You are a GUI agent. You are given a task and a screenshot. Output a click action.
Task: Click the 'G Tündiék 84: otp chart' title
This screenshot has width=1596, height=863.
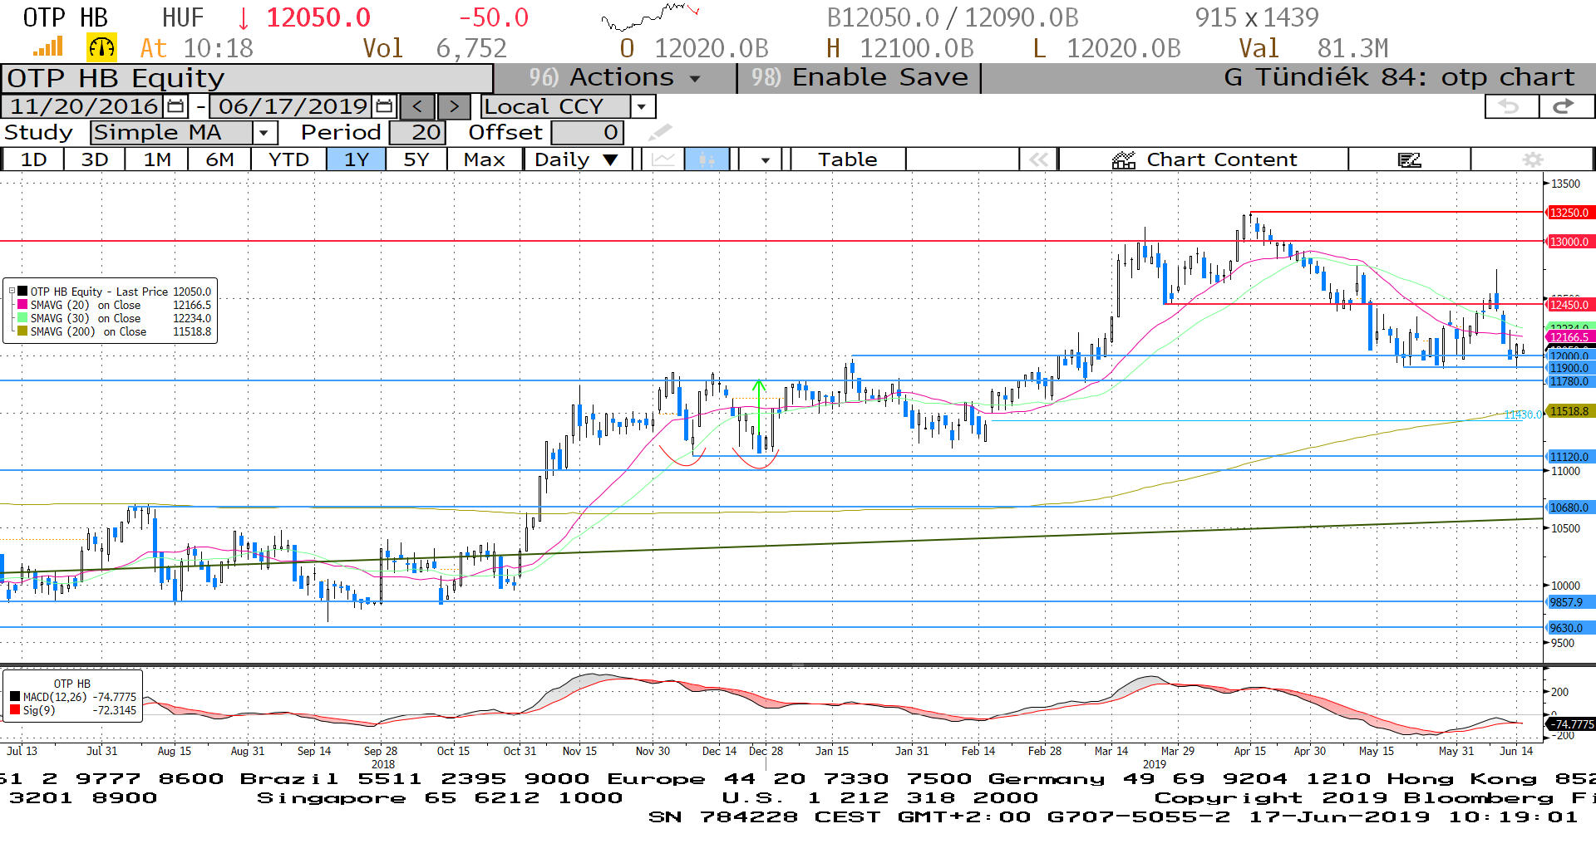click(x=1399, y=78)
